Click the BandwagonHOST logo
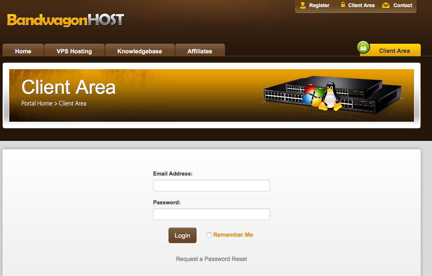 66,20
